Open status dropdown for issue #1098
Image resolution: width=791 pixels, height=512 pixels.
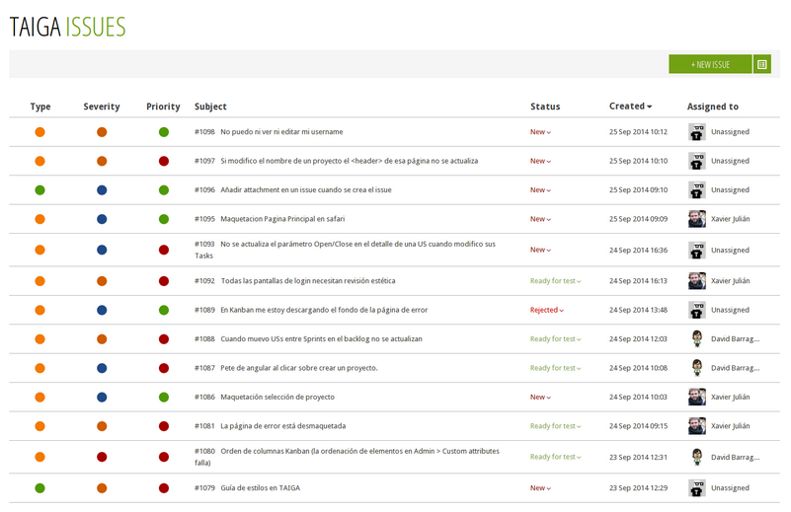pyautogui.click(x=540, y=132)
